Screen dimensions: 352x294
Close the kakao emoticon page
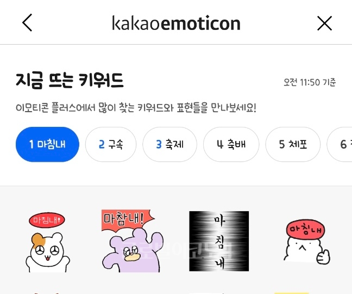click(x=324, y=23)
